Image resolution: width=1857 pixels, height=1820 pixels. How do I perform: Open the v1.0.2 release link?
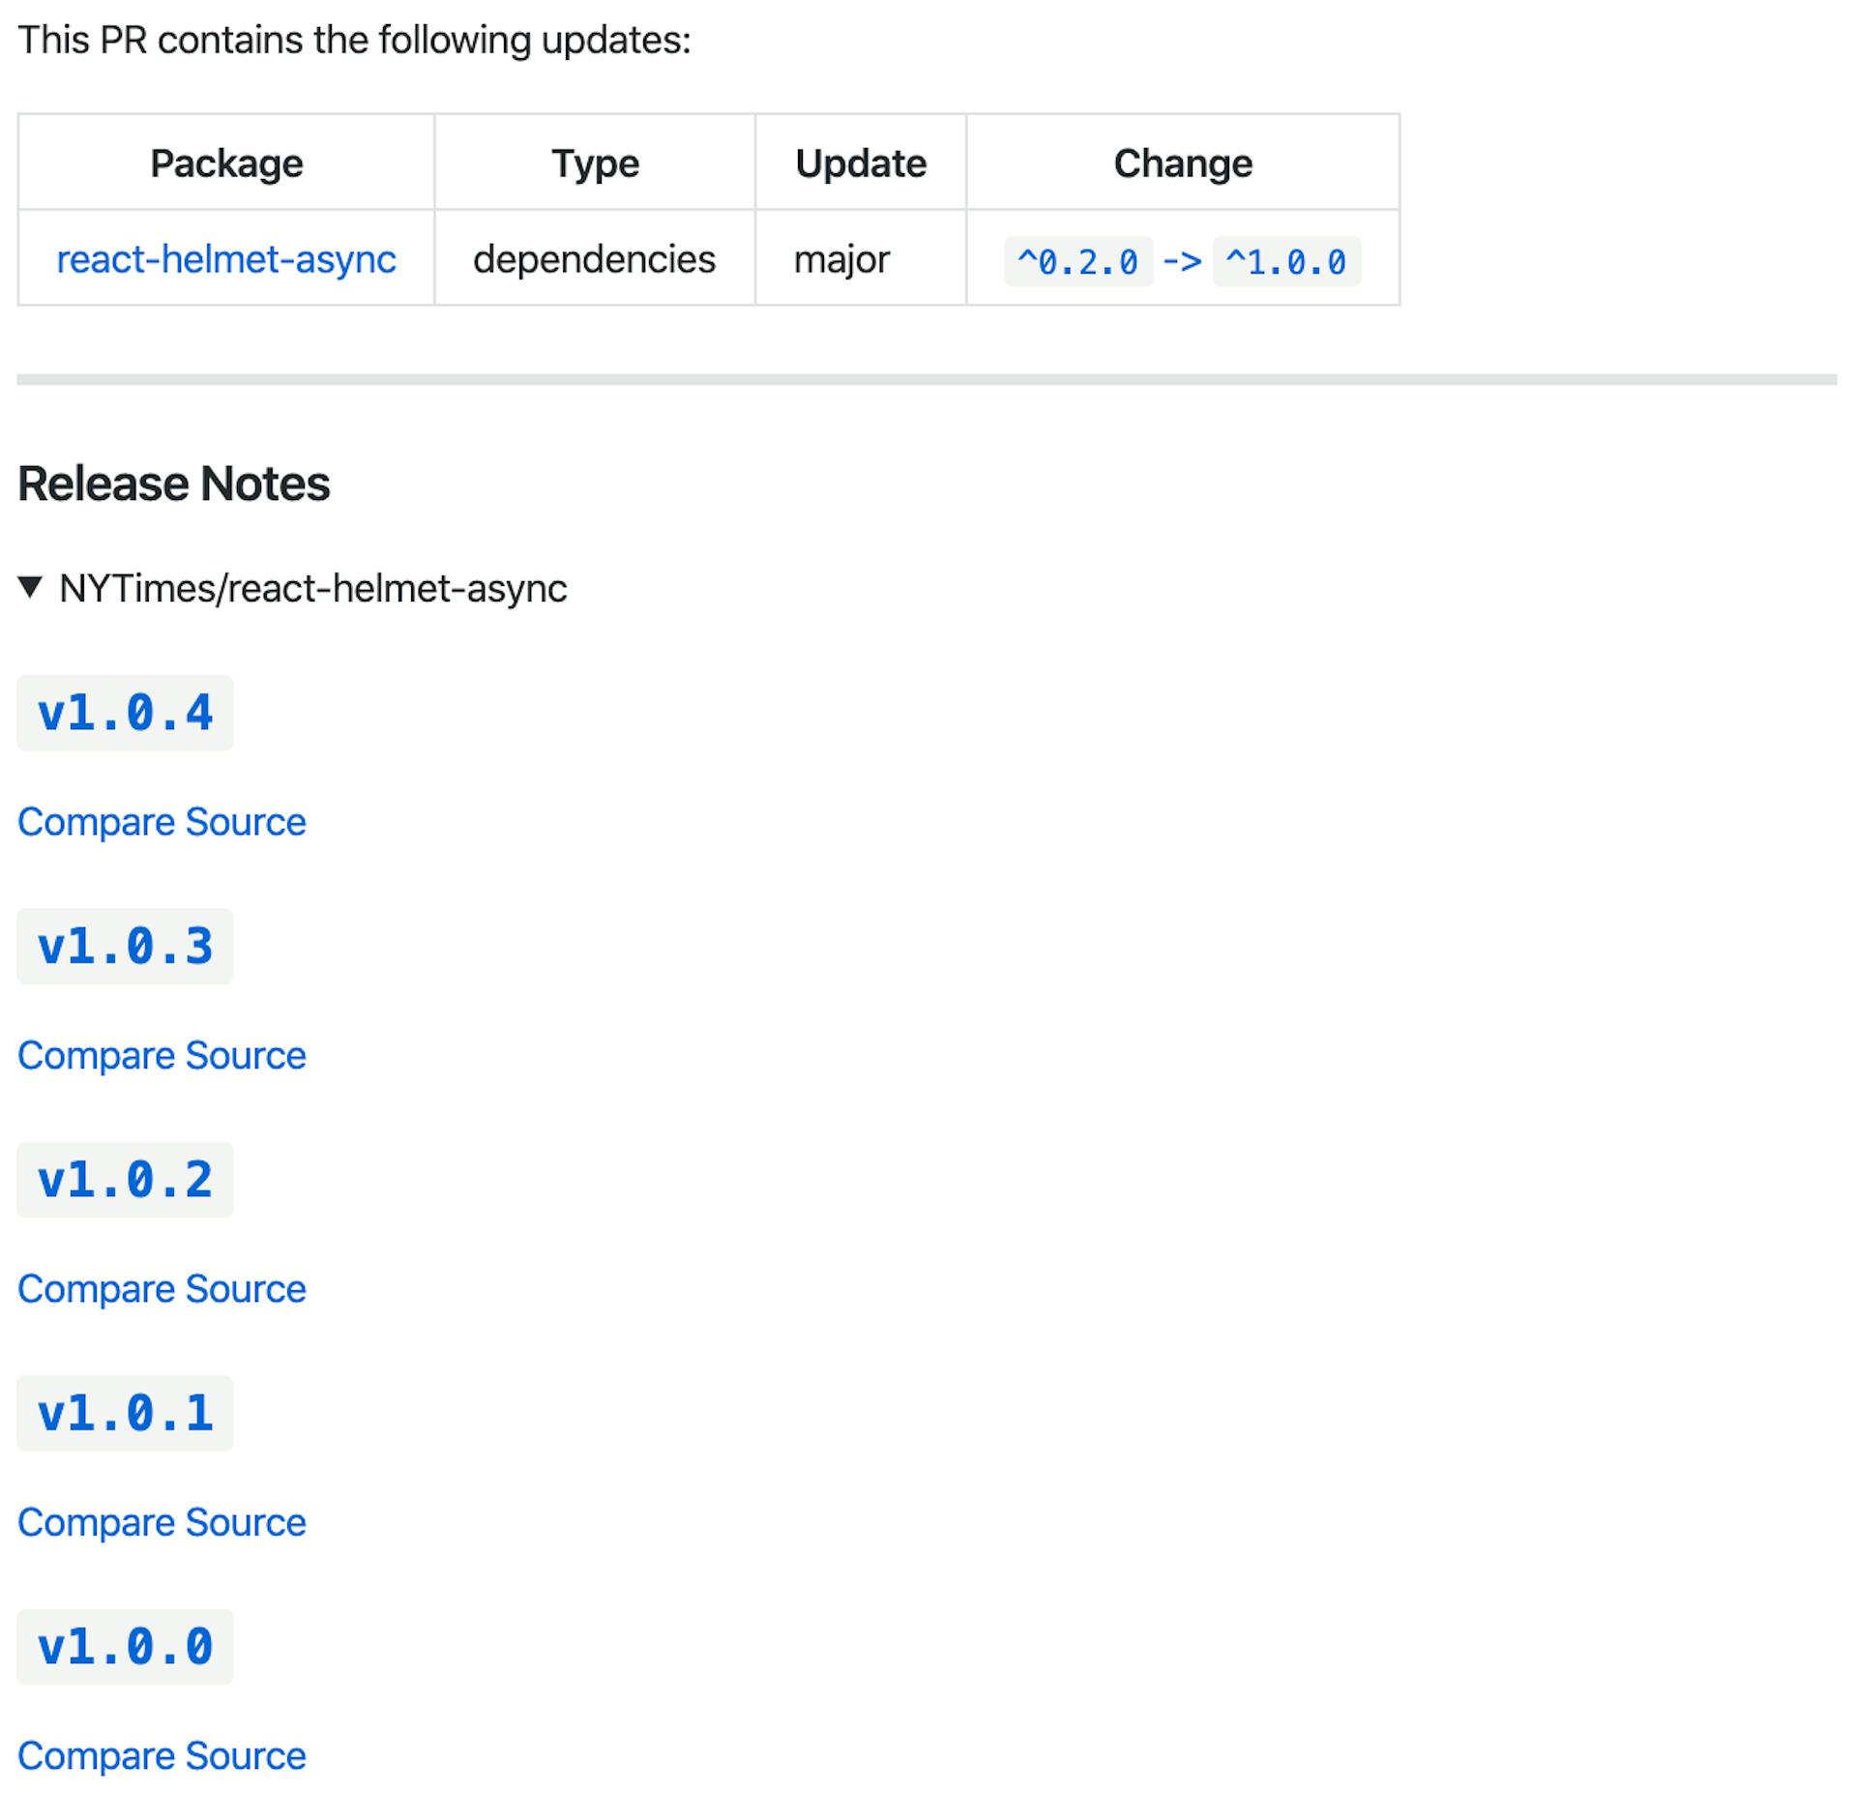click(125, 1180)
